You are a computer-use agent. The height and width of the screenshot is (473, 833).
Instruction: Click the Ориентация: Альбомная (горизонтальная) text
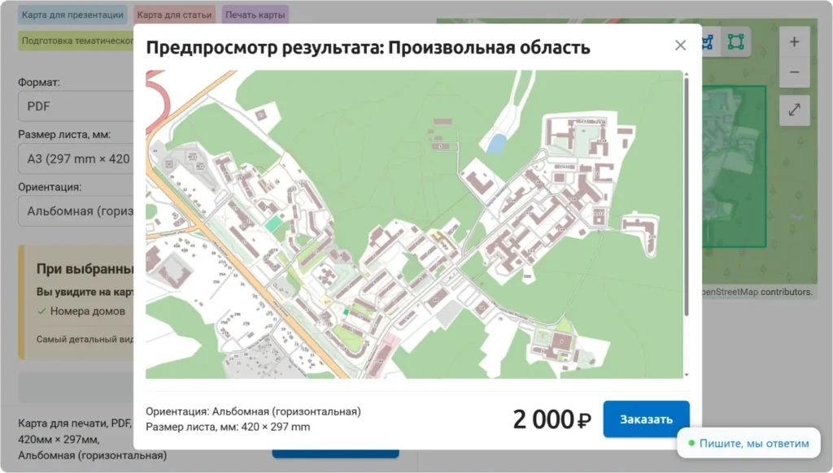(x=254, y=411)
